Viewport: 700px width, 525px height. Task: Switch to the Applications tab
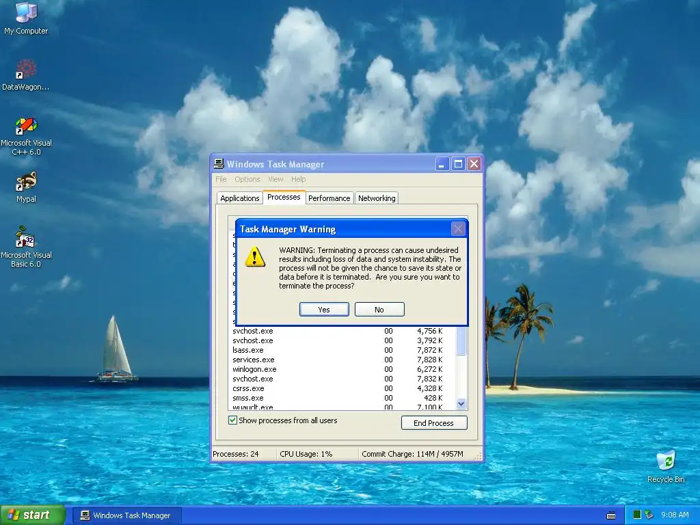[x=240, y=198]
